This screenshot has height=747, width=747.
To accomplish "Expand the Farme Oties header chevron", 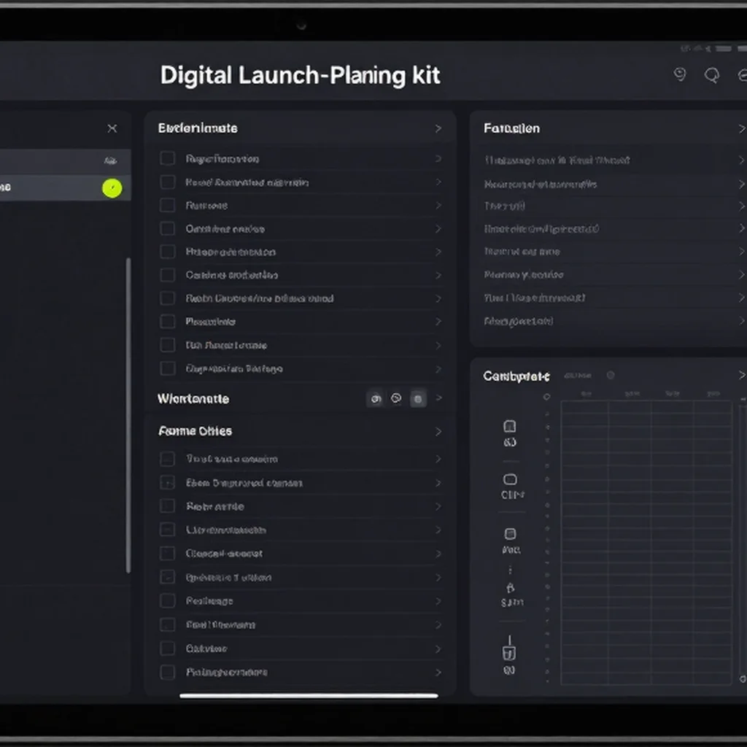I will [x=438, y=432].
